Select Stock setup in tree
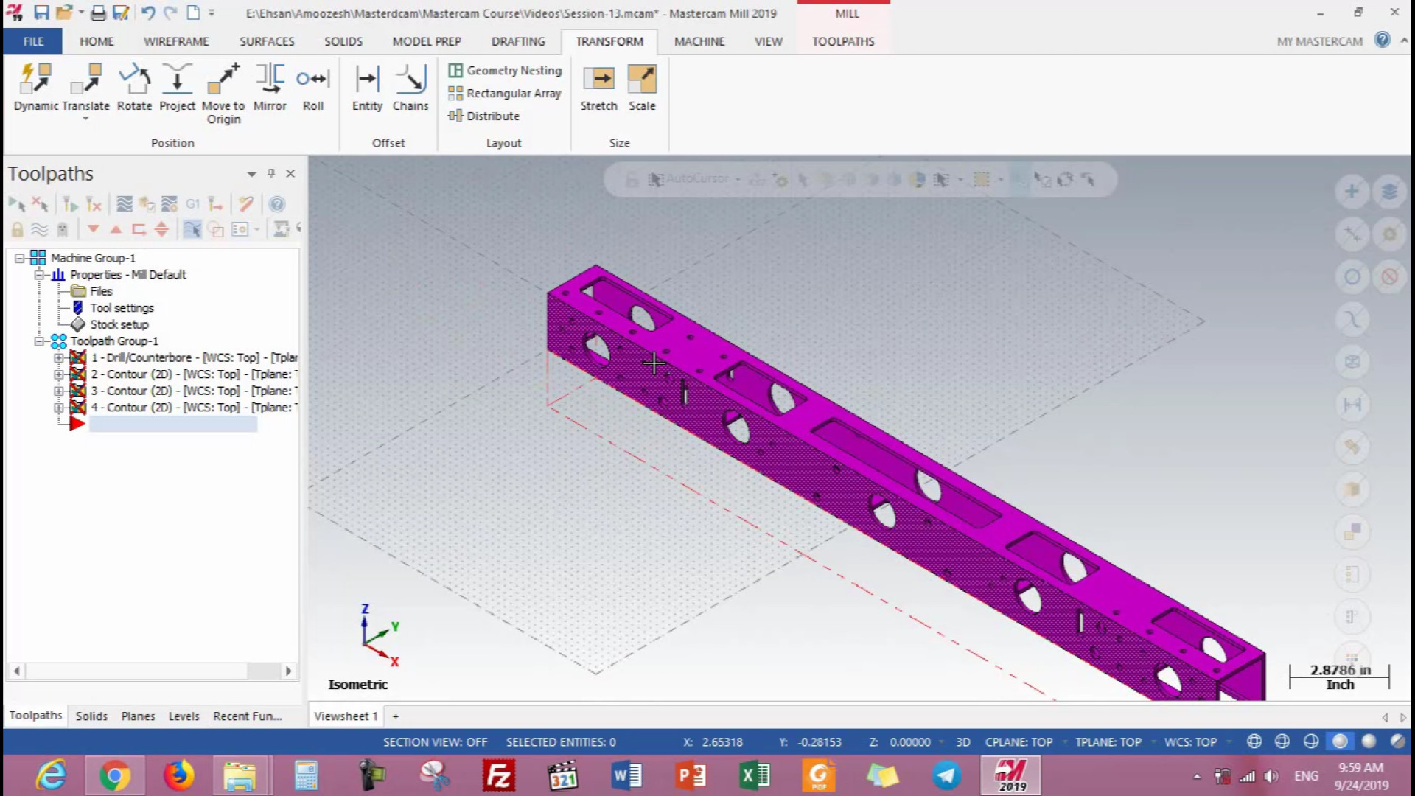 [119, 324]
